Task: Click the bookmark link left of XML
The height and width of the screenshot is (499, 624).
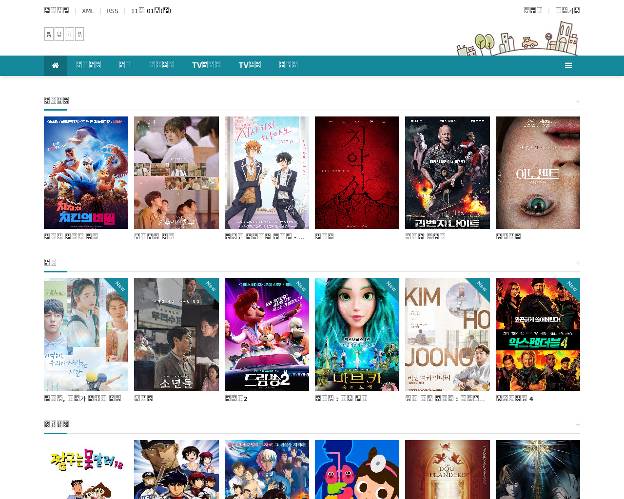Action: pos(57,11)
